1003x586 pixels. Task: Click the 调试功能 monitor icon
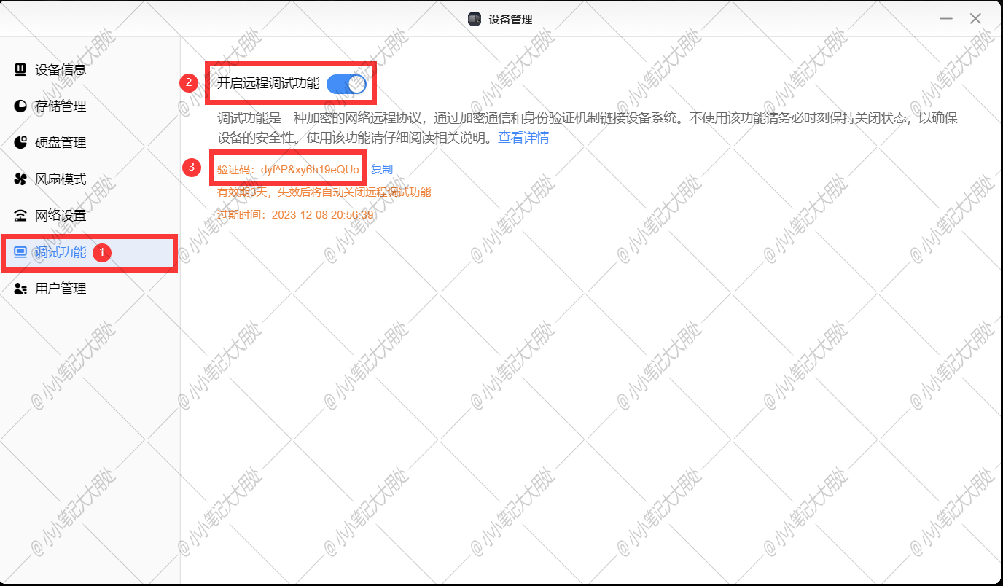tap(20, 252)
